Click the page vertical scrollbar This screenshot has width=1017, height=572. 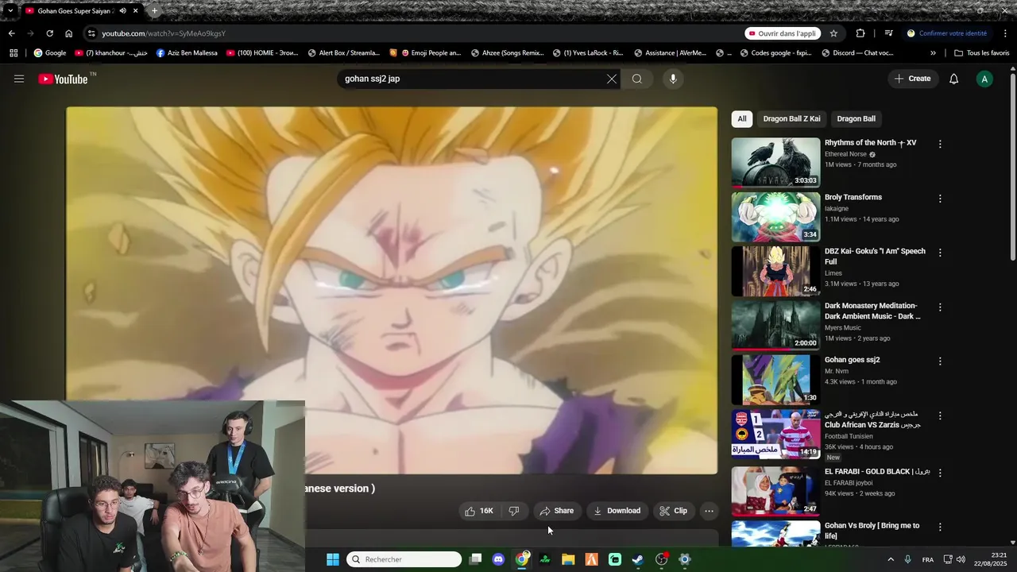pyautogui.click(x=1012, y=167)
